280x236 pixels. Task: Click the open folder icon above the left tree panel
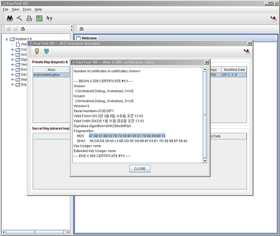coord(9,29)
